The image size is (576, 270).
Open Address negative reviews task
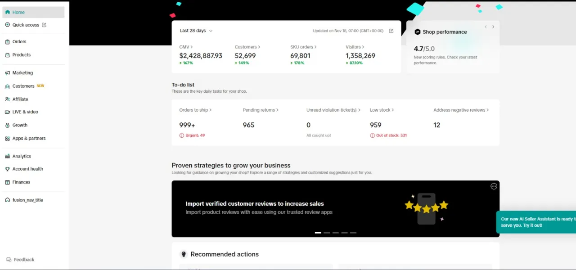tap(461, 110)
